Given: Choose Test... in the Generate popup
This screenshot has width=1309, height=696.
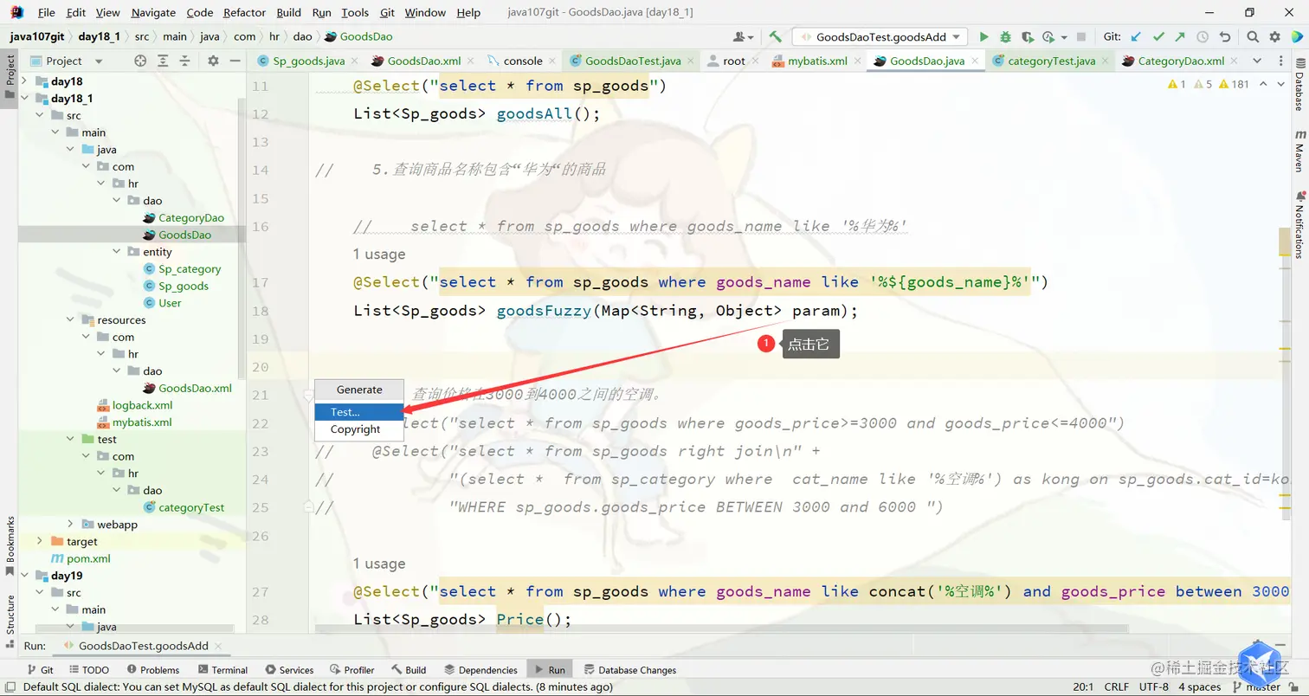Looking at the screenshot, I should click(359, 412).
